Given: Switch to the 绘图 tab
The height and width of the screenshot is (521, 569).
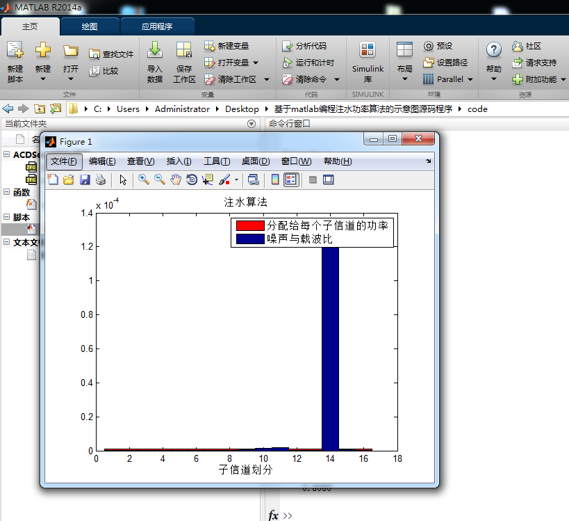Looking at the screenshot, I should 90,26.
